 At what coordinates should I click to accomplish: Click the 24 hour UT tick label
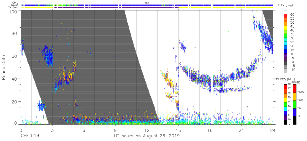273,130
